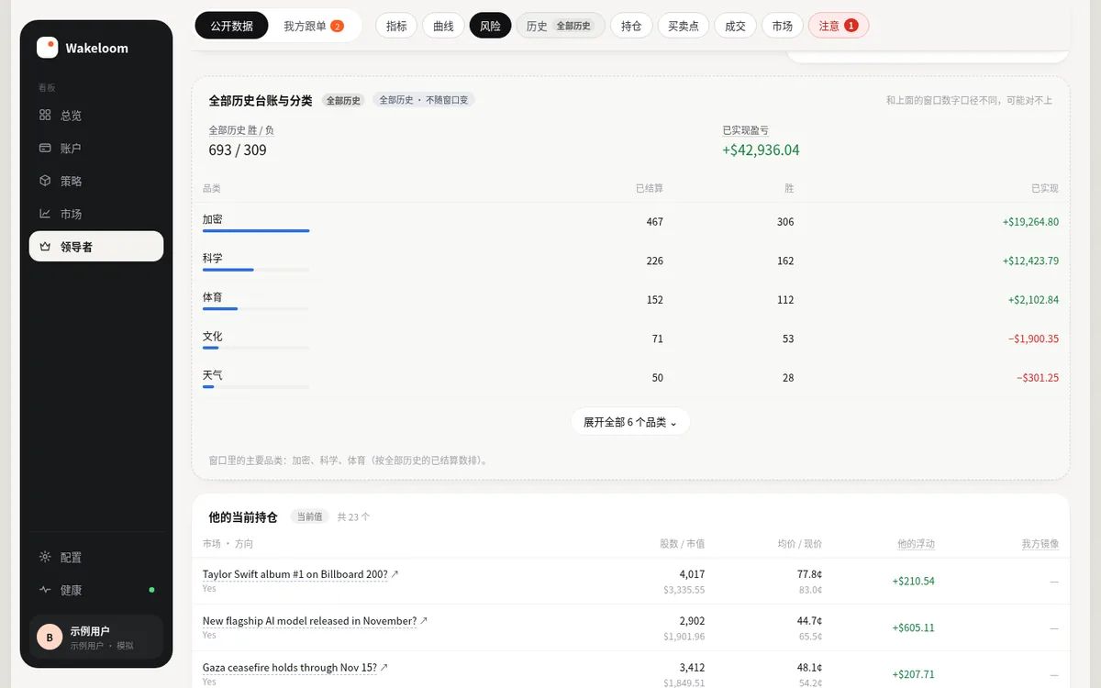Expand 展开全部 6 个品类
The image size is (1101, 688).
(x=630, y=422)
